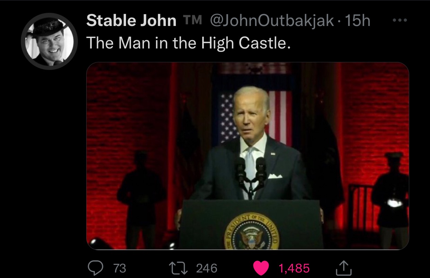This screenshot has width=430, height=278.
Task: Click the TM symbol beside the name
Action: click(x=193, y=21)
